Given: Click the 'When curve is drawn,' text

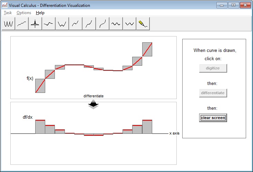Looking at the screenshot, I should [215, 50].
